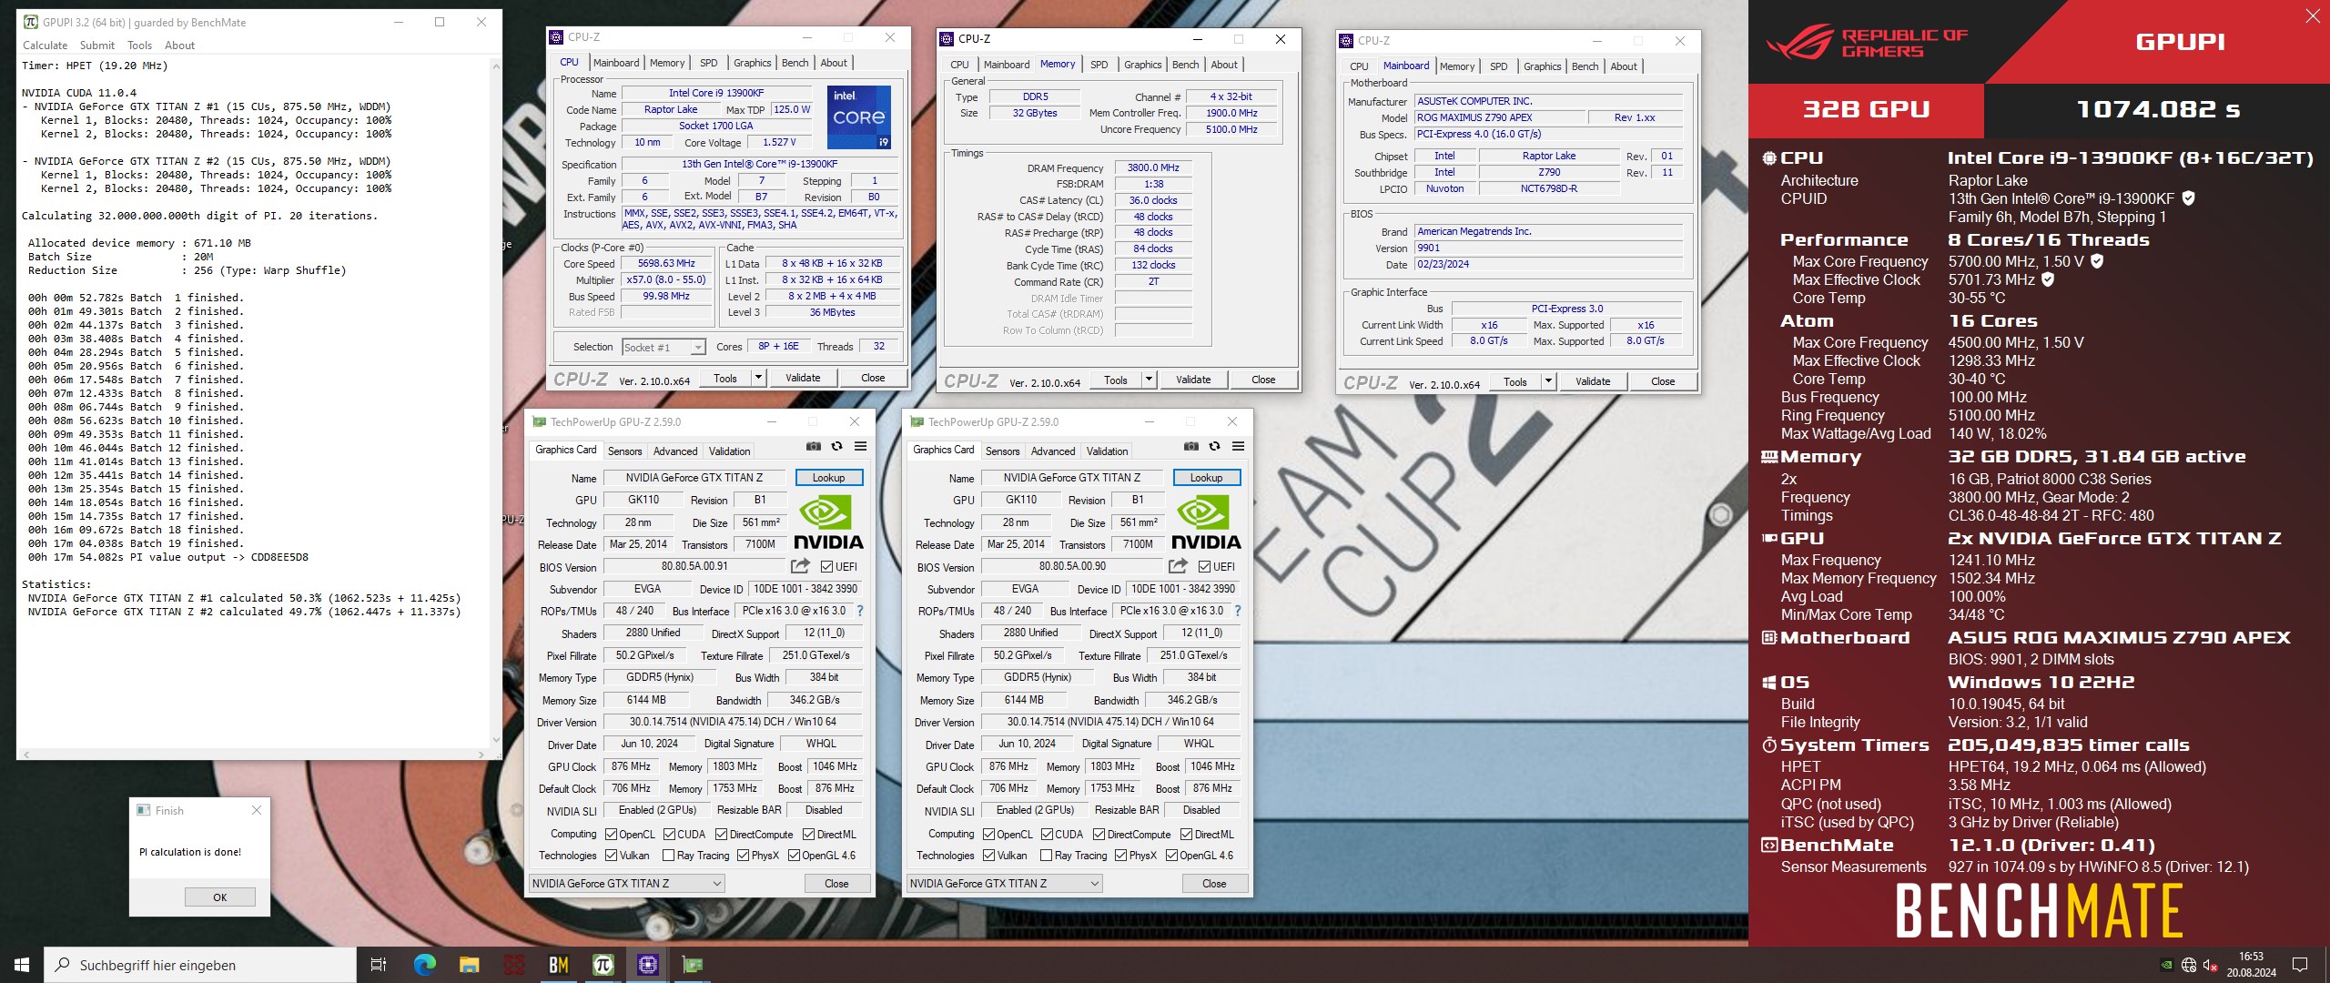Take a screenshot via camera icon in right GPU-Z window
The width and height of the screenshot is (2330, 983).
click(1191, 446)
